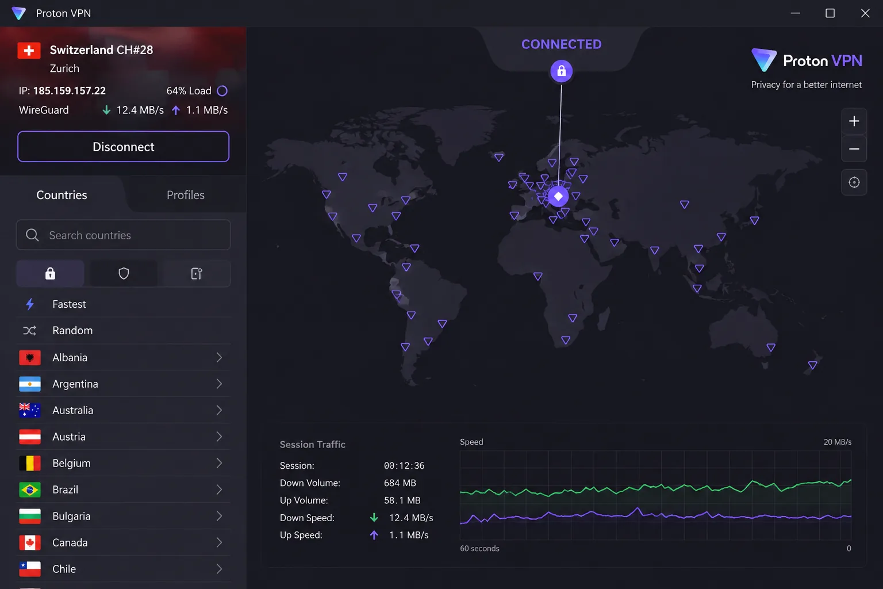This screenshot has width=883, height=589.
Task: Center map on current location
Action: (854, 182)
